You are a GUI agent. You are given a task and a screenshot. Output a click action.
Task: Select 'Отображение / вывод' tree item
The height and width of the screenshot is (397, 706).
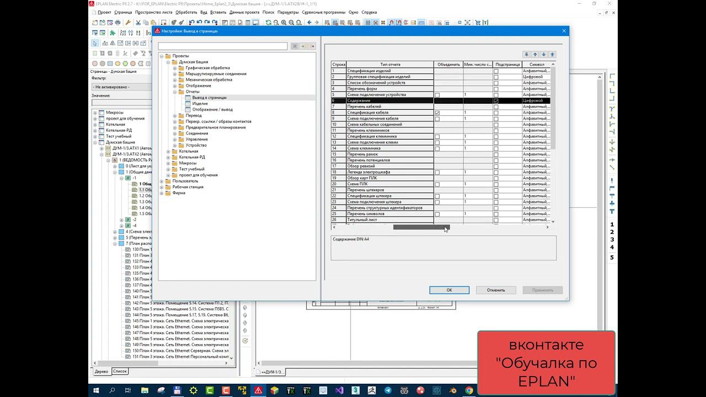tap(212, 110)
